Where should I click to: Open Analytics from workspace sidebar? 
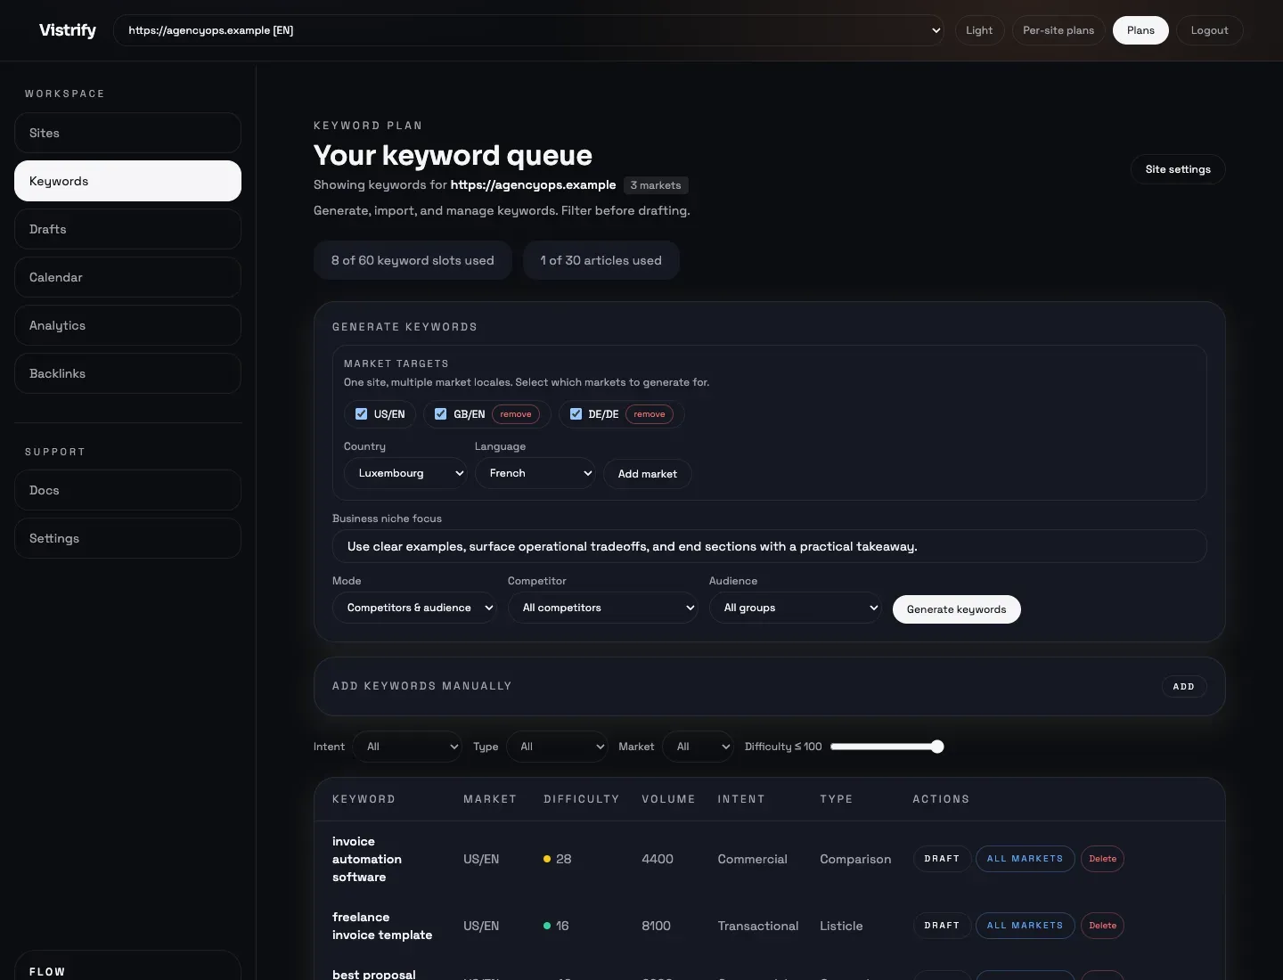tap(127, 326)
